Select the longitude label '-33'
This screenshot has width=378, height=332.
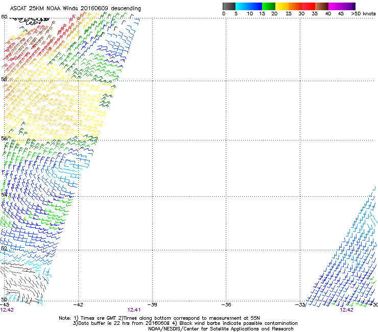(300, 305)
